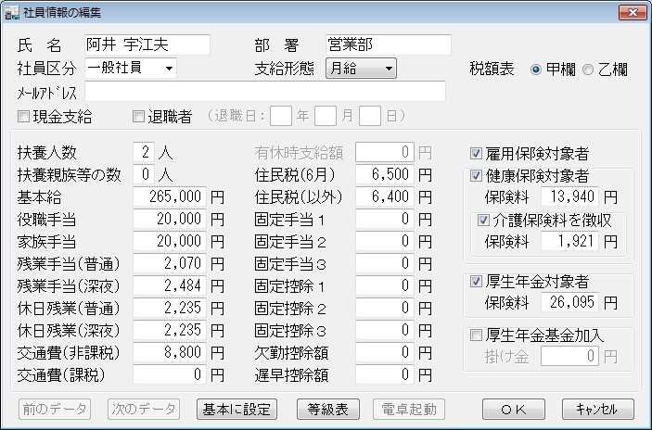Enable the 現金支給 checkbox
This screenshot has width=652, height=430.
[x=23, y=117]
